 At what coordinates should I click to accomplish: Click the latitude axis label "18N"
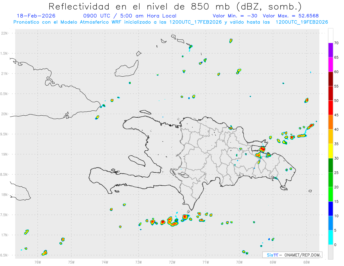point(5,195)
